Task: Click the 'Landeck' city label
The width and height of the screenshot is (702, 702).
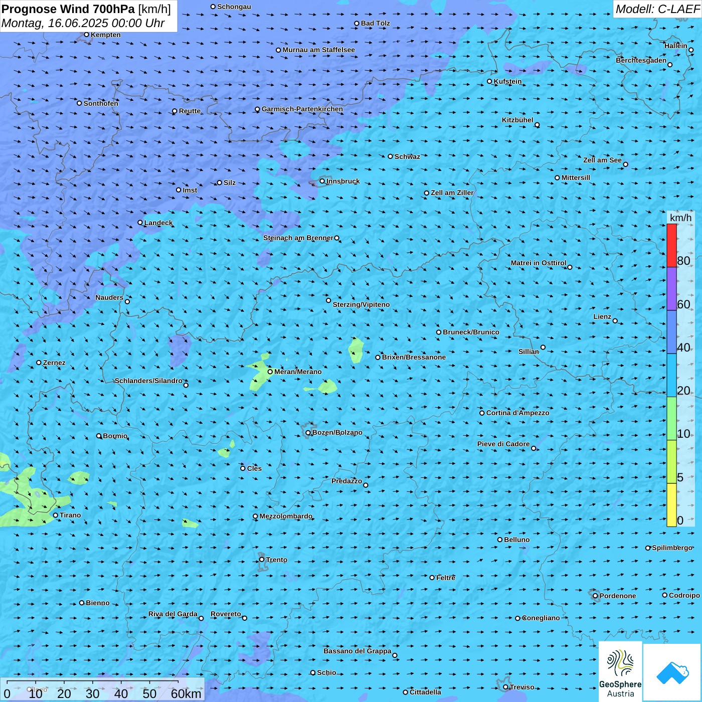Action: tap(158, 223)
